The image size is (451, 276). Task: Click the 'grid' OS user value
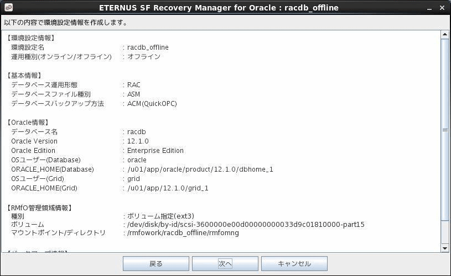(133, 179)
